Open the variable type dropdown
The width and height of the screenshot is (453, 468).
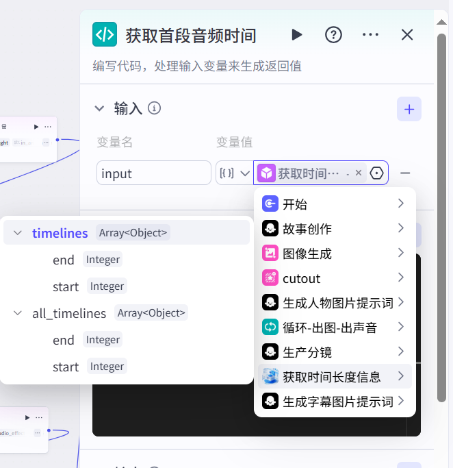(x=235, y=173)
